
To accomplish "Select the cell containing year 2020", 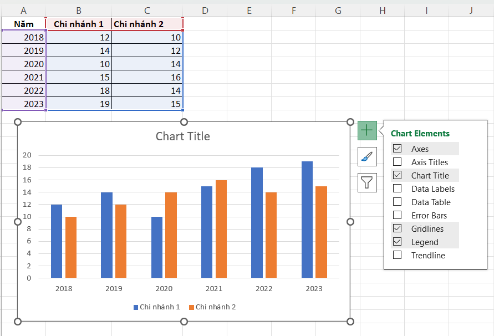I will coord(24,64).
